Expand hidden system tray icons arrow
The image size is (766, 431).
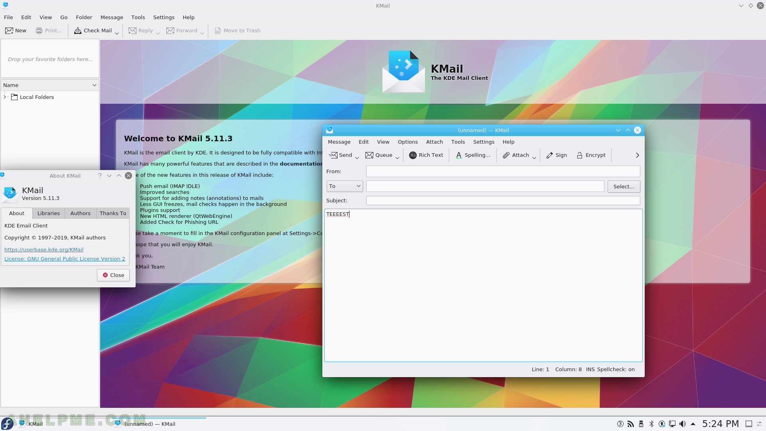point(693,424)
